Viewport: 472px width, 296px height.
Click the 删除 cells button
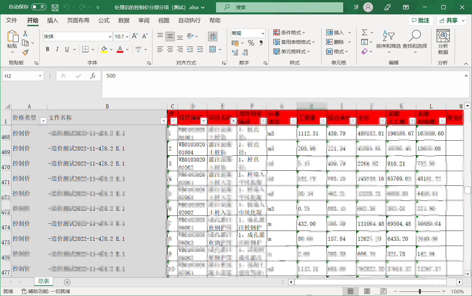(335, 42)
